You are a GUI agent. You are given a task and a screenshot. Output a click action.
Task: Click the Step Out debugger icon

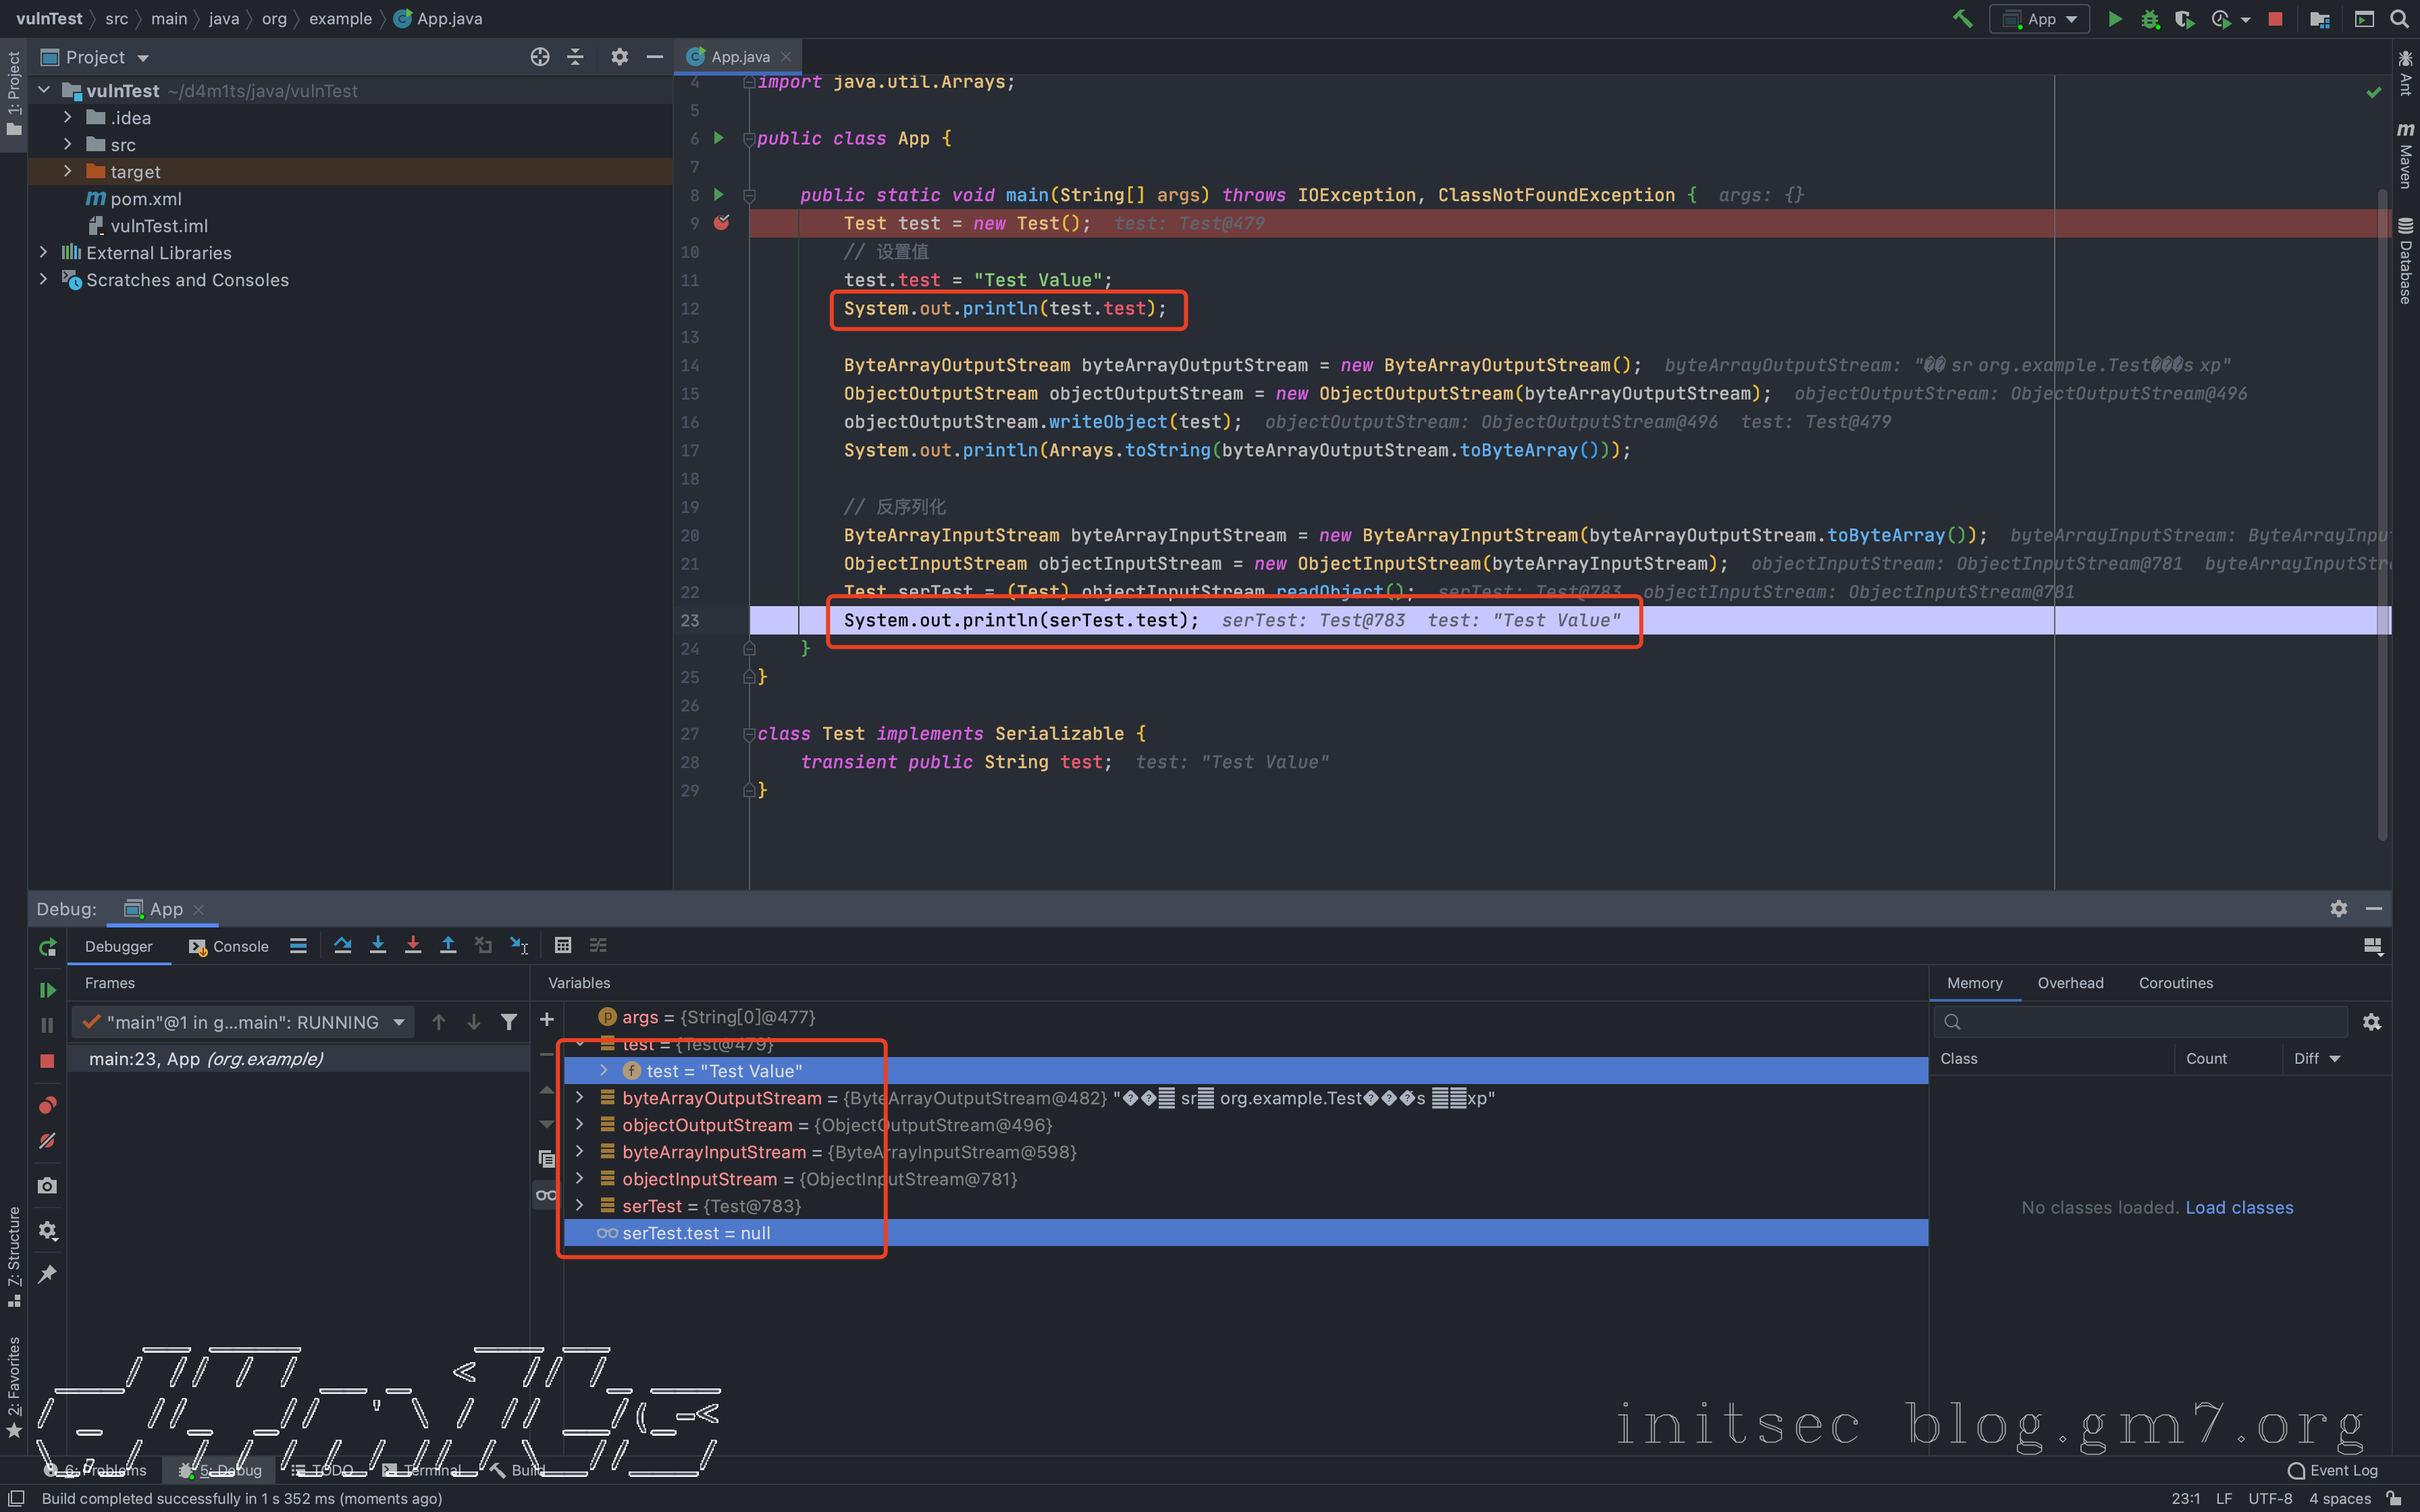click(448, 945)
